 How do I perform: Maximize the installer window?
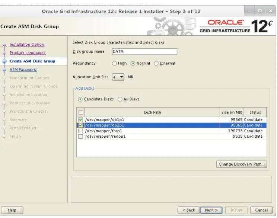(260, 11)
